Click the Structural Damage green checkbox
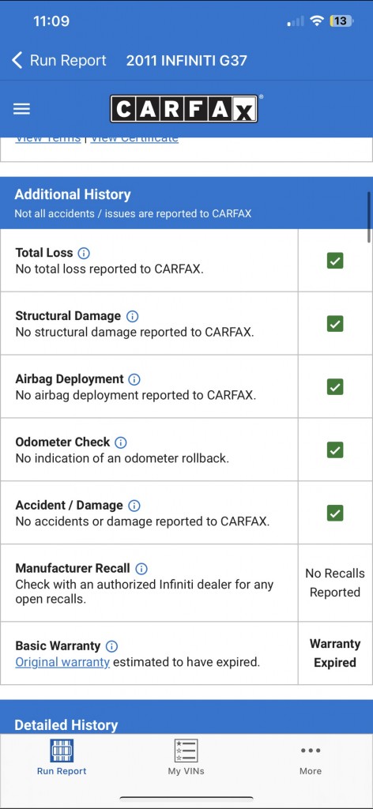This screenshot has height=809, width=373. [x=335, y=324]
